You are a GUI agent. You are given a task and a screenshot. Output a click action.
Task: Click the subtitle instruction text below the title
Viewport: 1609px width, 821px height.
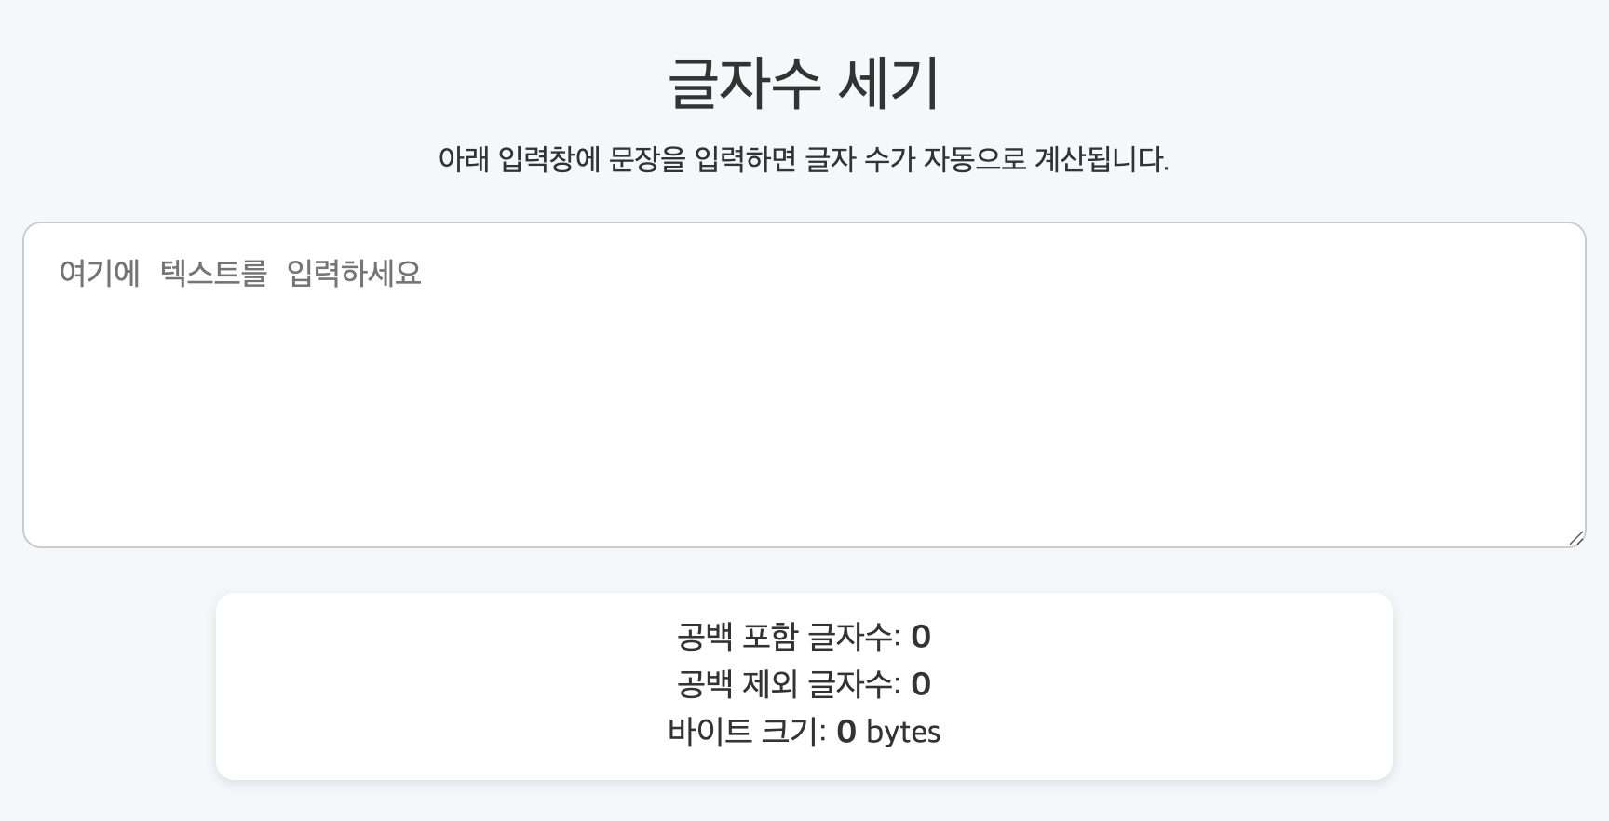click(804, 159)
